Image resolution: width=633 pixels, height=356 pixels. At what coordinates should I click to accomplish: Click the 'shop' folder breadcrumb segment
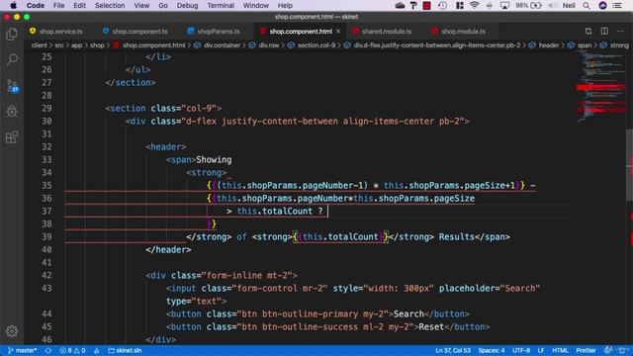(x=97, y=45)
